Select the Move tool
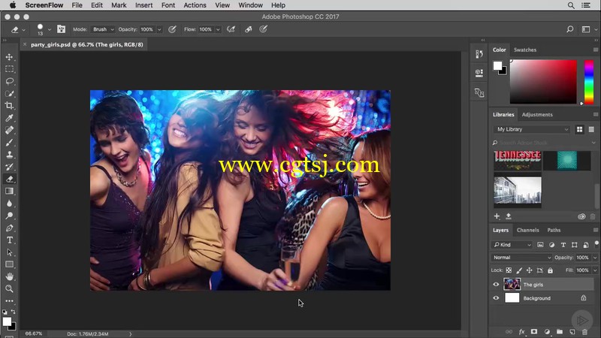Viewport: 601px width, 338px height. click(x=9, y=57)
